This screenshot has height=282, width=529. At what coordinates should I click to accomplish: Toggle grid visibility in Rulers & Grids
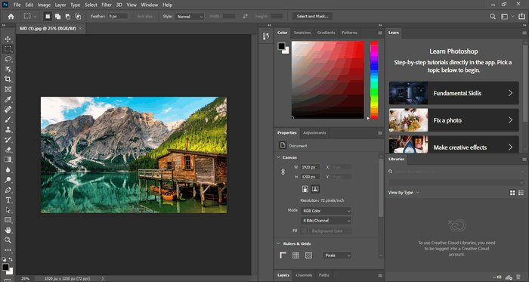coord(296,256)
